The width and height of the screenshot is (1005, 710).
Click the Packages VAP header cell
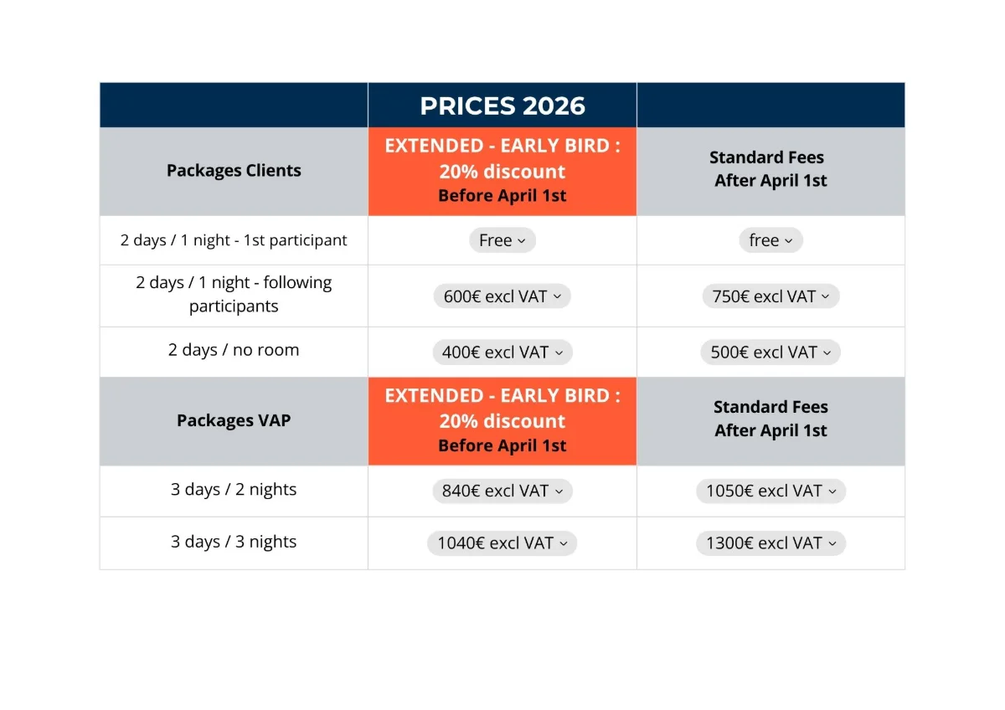pos(234,421)
